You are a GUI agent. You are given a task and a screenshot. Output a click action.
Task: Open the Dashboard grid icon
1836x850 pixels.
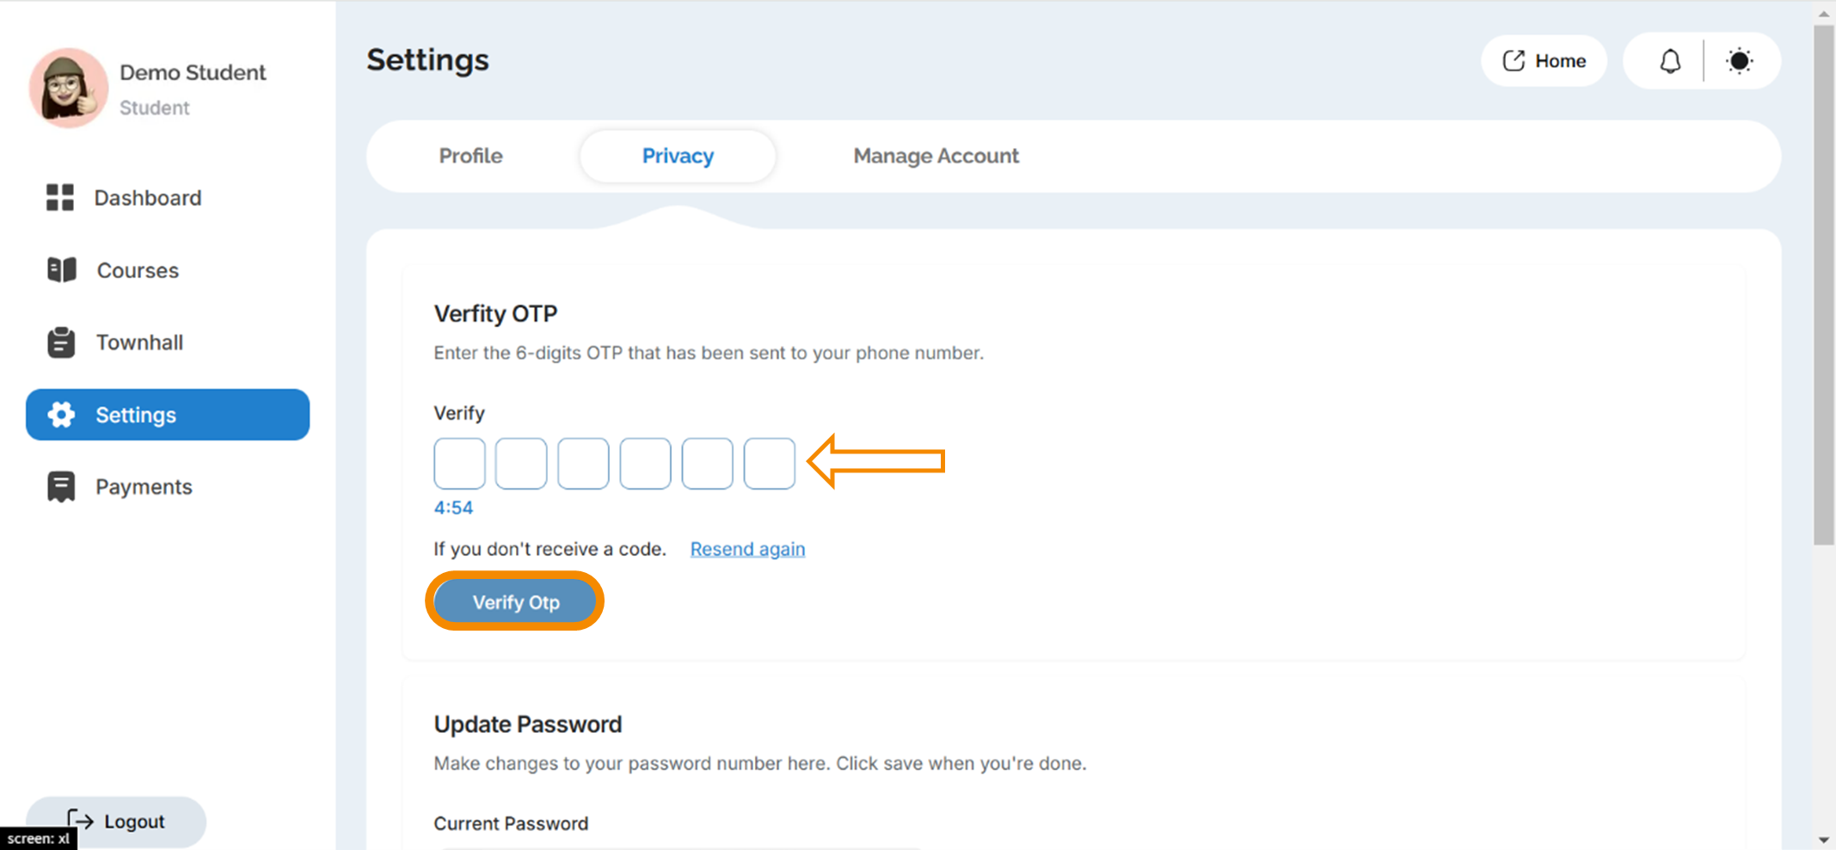click(60, 197)
